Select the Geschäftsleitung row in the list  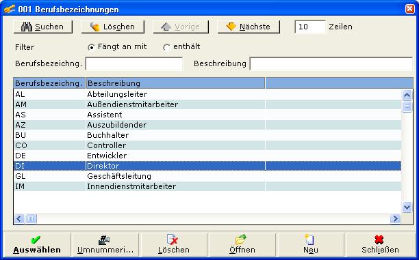pyautogui.click(x=207, y=176)
